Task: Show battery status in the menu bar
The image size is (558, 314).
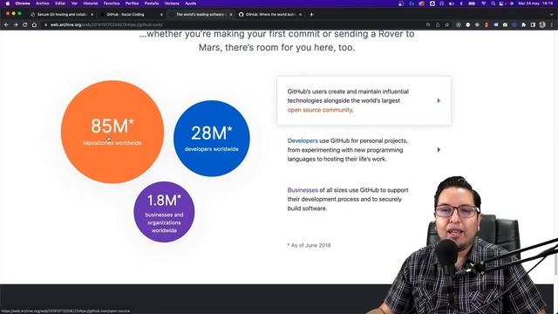Action: pos(472,3)
